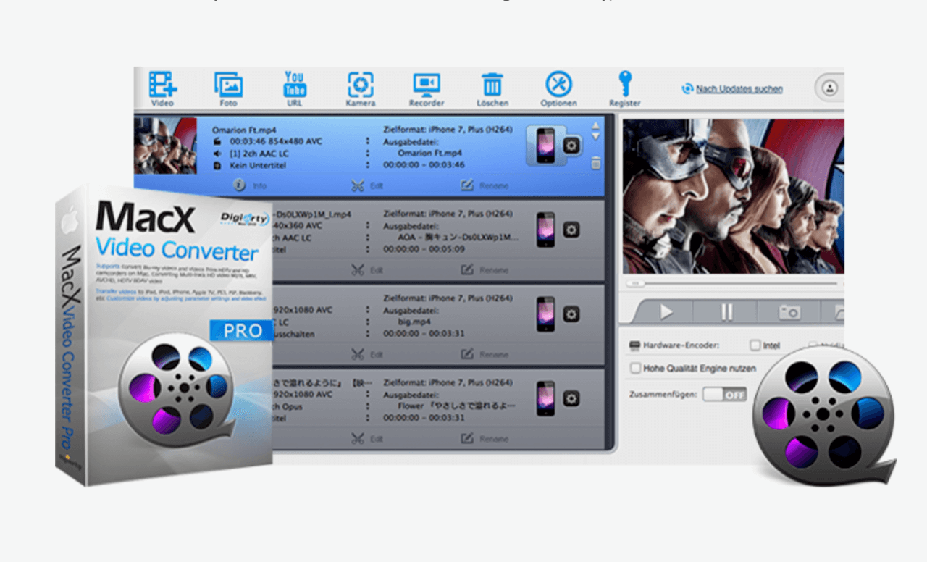Check Hohe Qualität Engine nutzen
This screenshot has width=927, height=562.
[635, 369]
